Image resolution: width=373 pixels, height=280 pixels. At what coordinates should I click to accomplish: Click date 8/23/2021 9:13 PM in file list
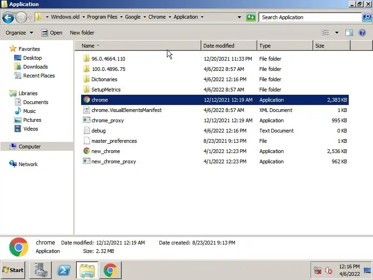[225, 141]
